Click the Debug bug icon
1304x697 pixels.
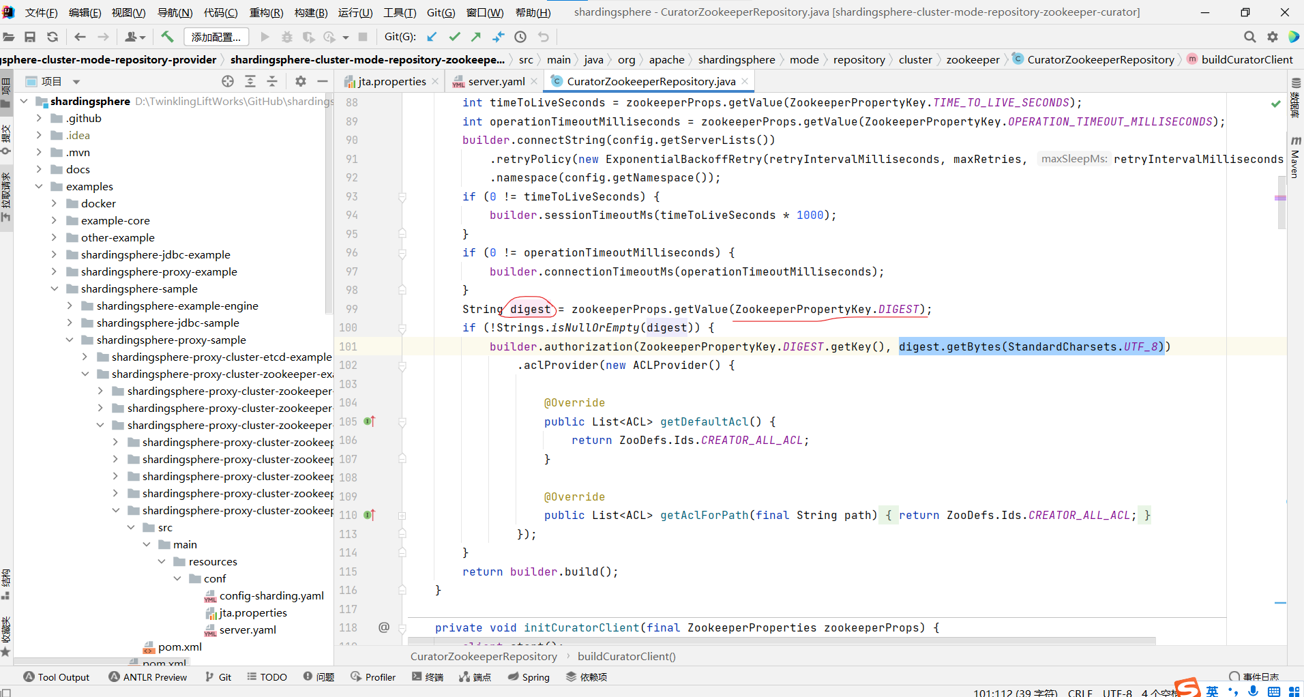point(287,37)
